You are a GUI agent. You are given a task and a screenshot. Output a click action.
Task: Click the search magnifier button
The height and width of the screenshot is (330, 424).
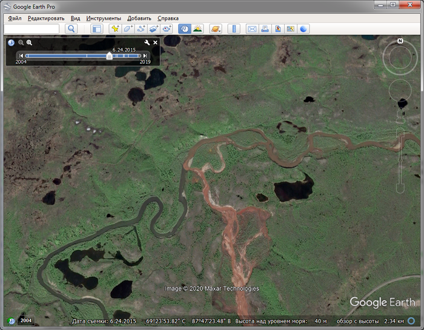[71, 28]
